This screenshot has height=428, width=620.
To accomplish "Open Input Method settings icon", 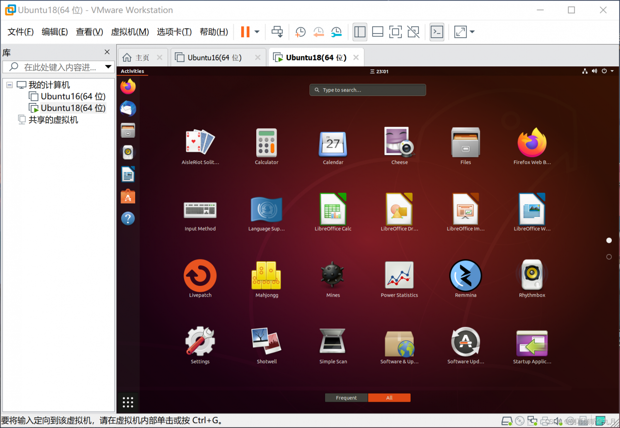I will [x=200, y=210].
